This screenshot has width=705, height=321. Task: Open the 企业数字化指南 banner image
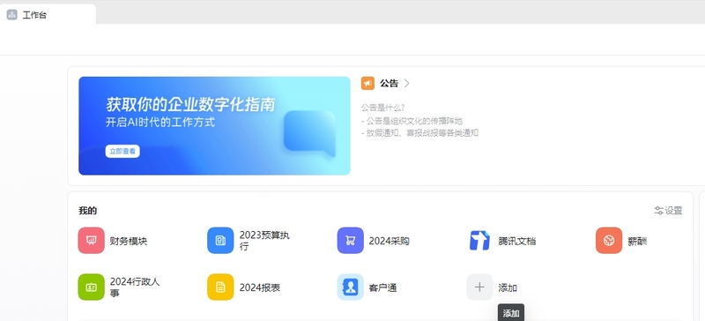(x=214, y=125)
